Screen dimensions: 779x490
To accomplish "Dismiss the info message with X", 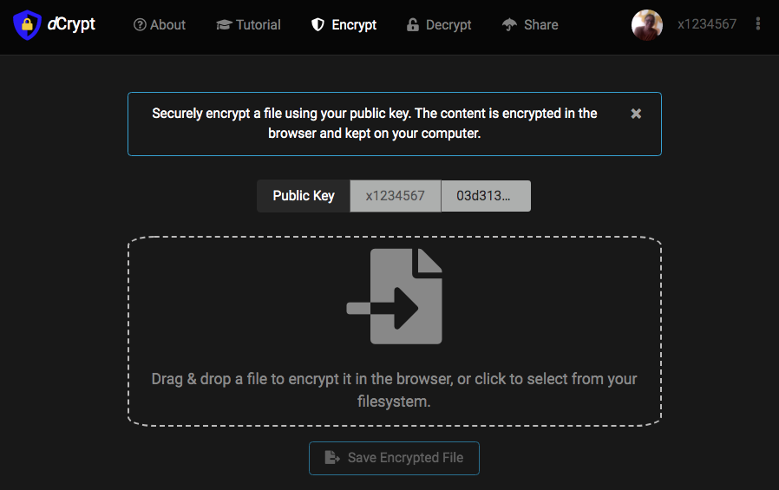I will (x=636, y=114).
